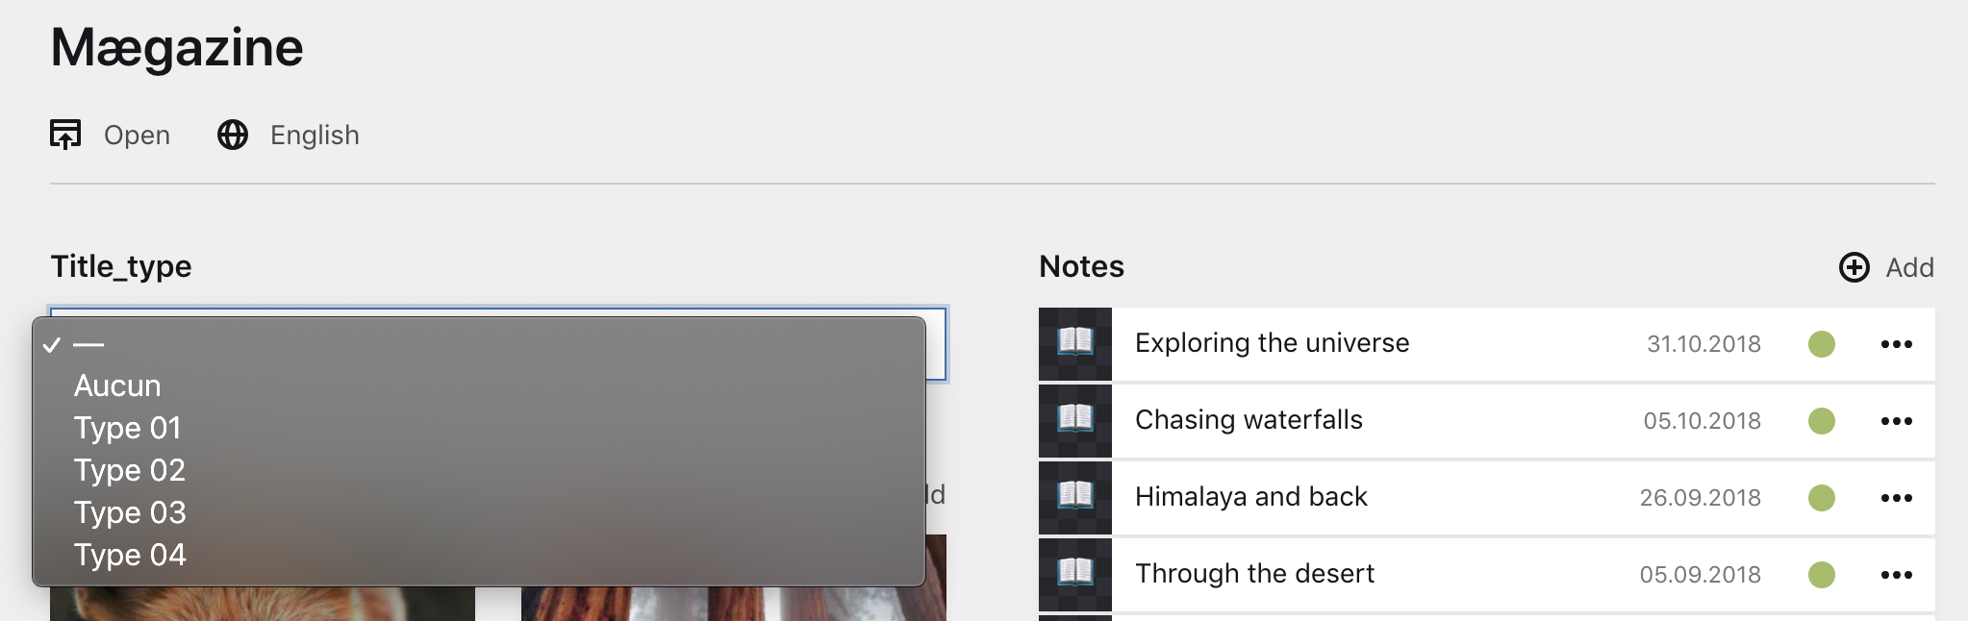Toggle the status dot for Exploring the universe
This screenshot has width=1968, height=621.
(x=1821, y=343)
